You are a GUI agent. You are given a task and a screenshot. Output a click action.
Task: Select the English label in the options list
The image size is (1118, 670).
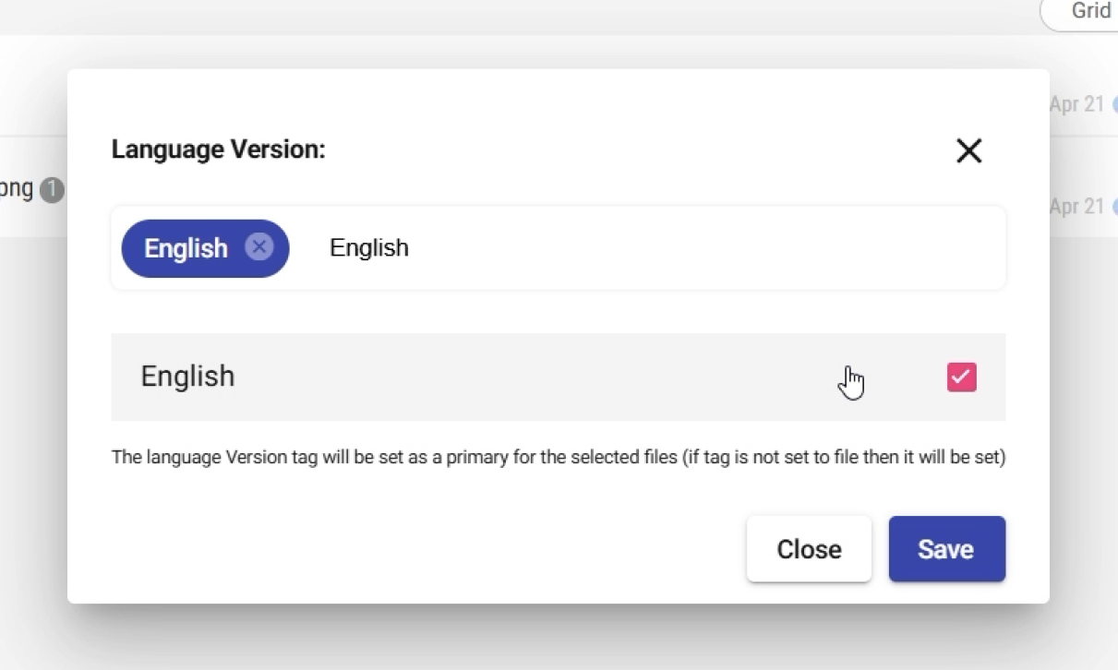coord(187,377)
